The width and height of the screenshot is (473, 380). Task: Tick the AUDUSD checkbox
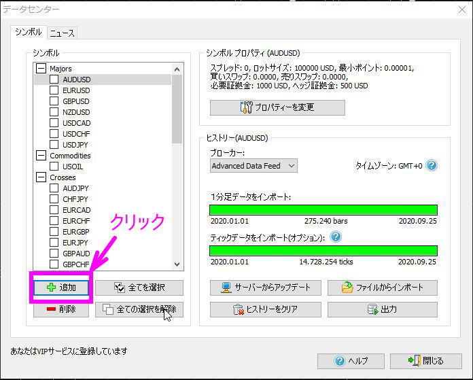coord(54,80)
